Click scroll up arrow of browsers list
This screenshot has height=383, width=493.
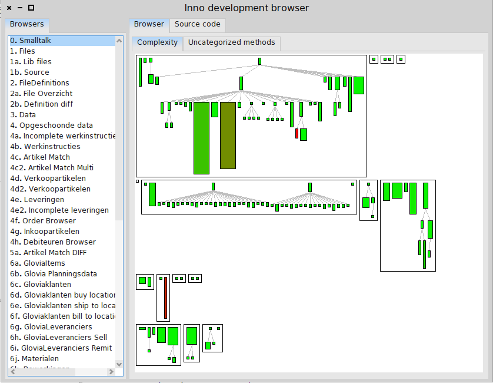click(x=119, y=41)
